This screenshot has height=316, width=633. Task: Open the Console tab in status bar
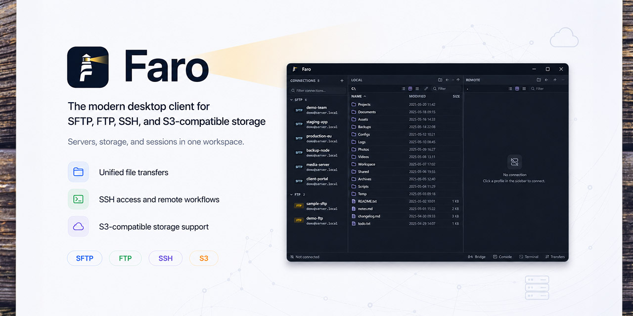pyautogui.click(x=502, y=257)
